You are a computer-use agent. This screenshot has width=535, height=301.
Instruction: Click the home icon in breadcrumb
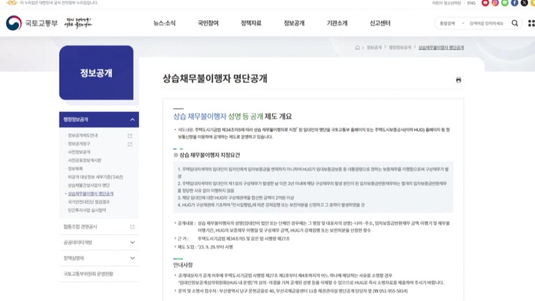357,47
